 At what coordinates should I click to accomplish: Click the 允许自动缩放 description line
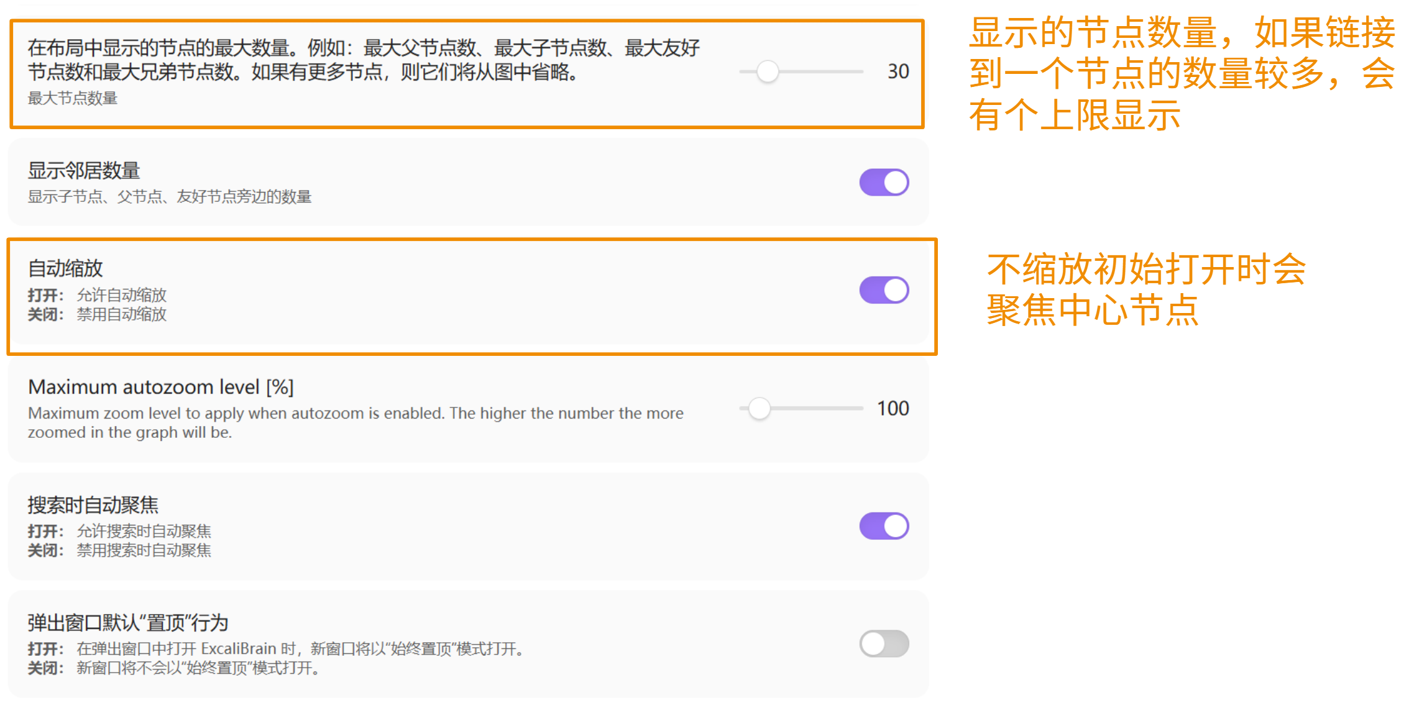click(x=121, y=295)
